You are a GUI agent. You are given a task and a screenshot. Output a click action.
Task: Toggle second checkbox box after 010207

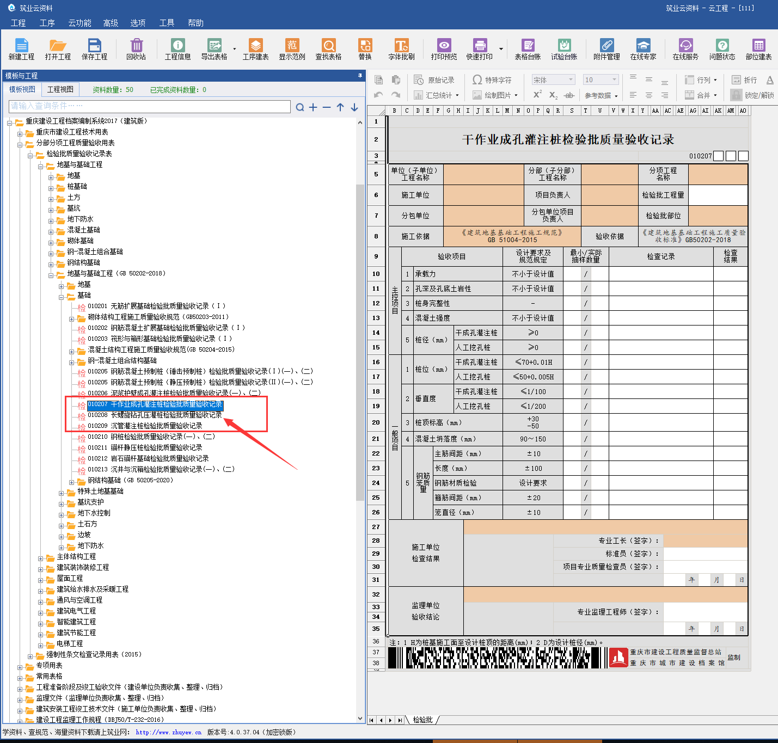point(731,156)
